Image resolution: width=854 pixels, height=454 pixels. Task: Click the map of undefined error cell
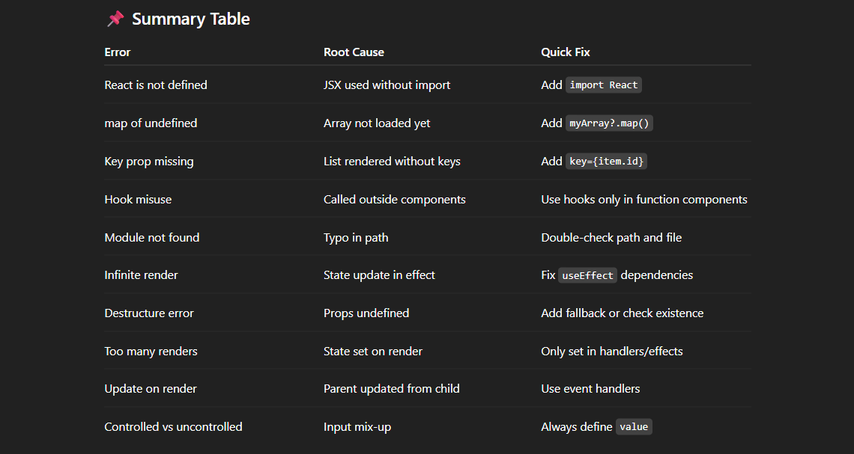pos(151,123)
